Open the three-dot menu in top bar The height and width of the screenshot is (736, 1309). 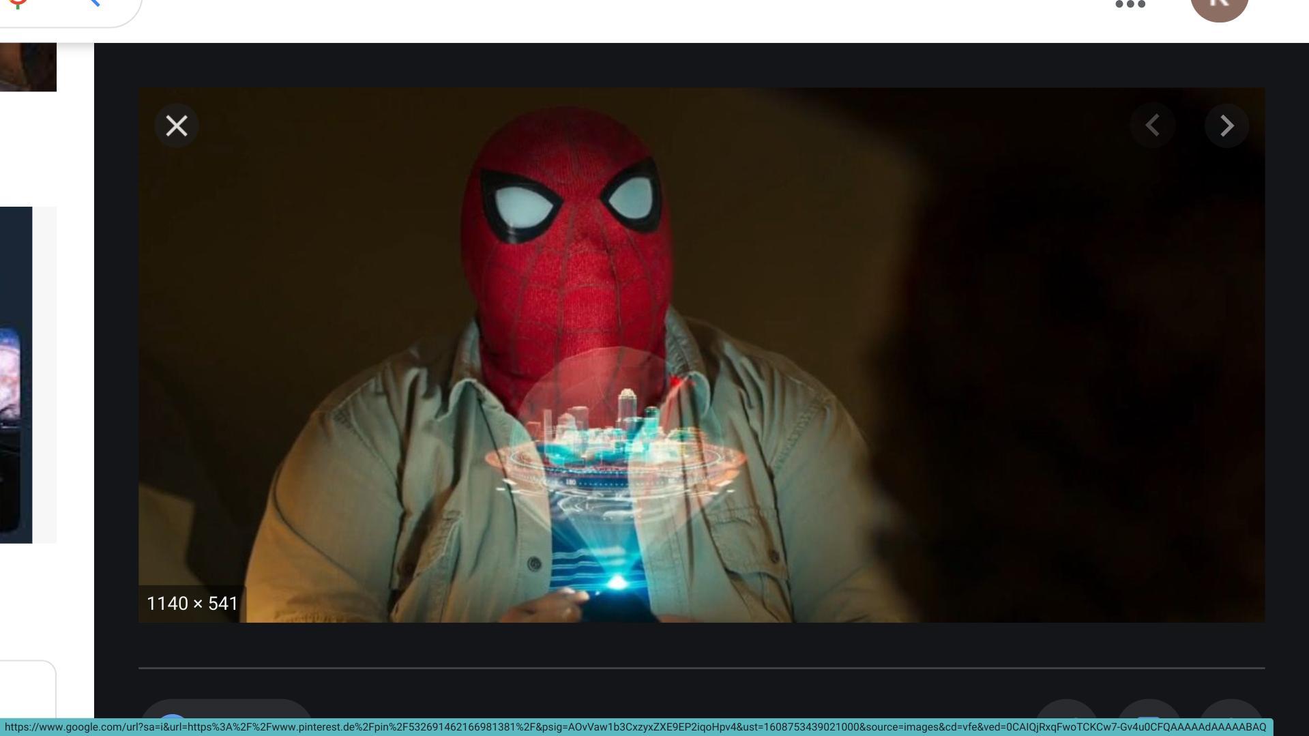[1130, 5]
